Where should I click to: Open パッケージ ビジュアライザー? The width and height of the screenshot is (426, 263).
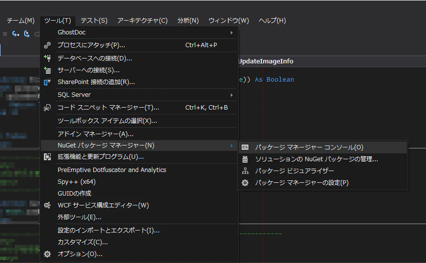323,171
